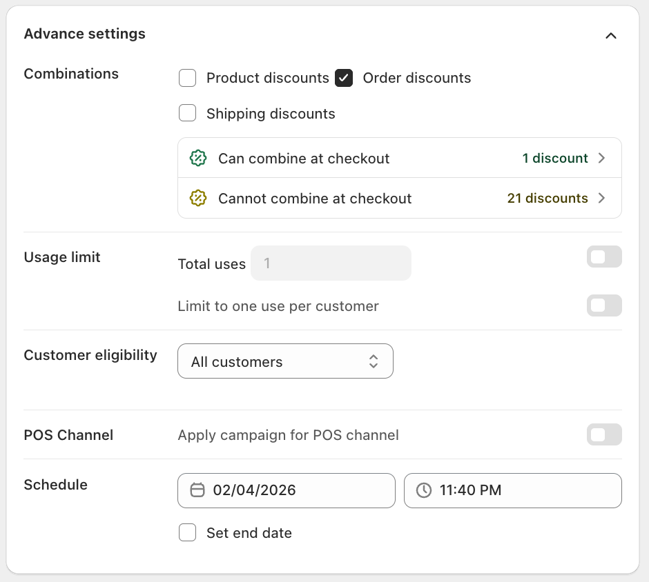
Task: Click the Advance settings heading
Action: [x=85, y=34]
